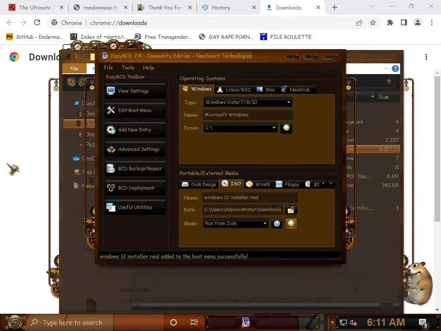
Task: Bookmark this page with star icon
Action: pyautogui.click(x=373, y=22)
